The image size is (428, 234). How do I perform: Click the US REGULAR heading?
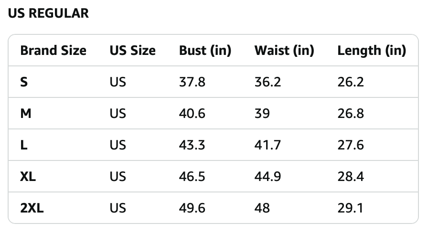pyautogui.click(x=48, y=13)
